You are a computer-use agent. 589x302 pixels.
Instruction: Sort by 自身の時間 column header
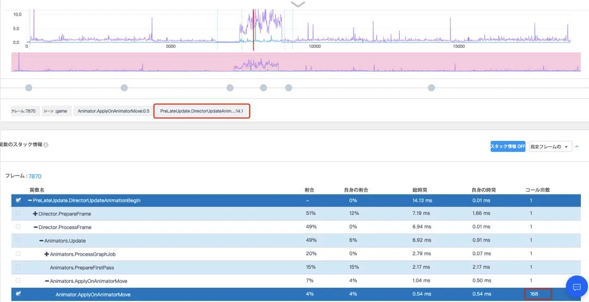point(484,190)
